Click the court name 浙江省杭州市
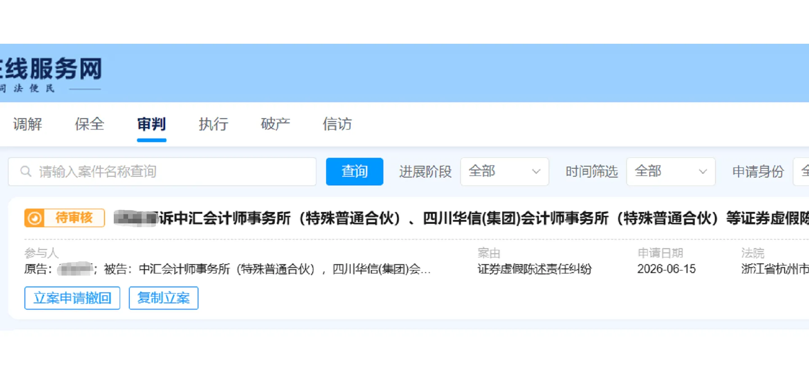 coord(775,269)
